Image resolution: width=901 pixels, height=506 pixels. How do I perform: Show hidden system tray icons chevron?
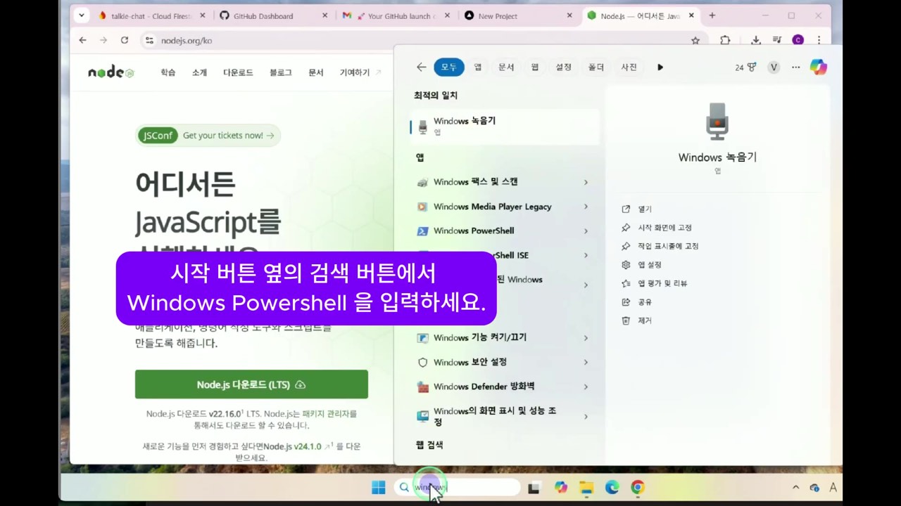tap(795, 488)
